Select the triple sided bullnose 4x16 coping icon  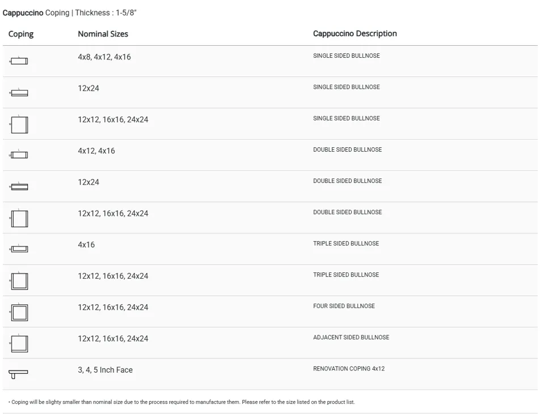tap(19, 249)
